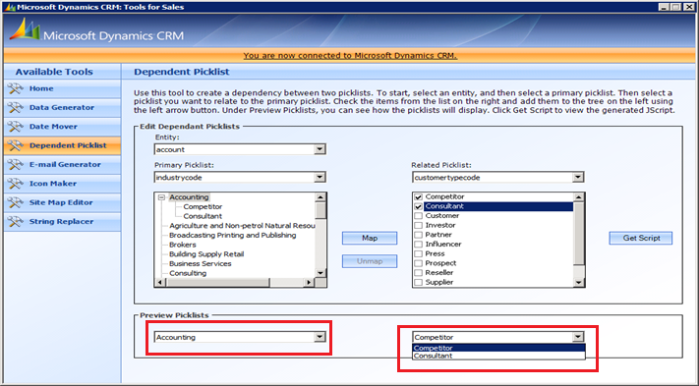The height and width of the screenshot is (386, 699).
Task: Click the Data Generator tool icon
Action: 15,108
